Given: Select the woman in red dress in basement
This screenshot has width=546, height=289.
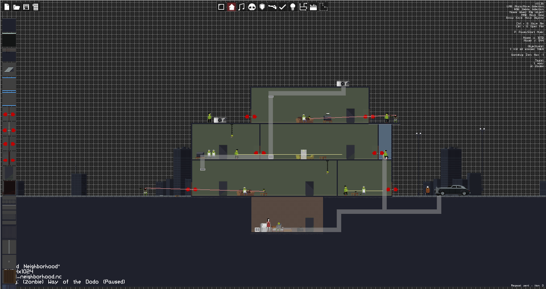Looking at the screenshot, I should click(x=268, y=224).
